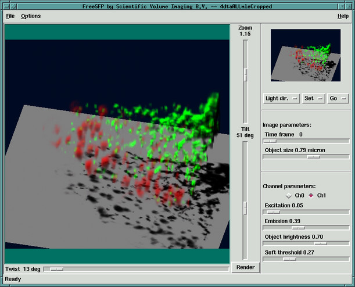Click the 'Emission 0.39' label
Screen dimensions: 355x287
click(282, 221)
